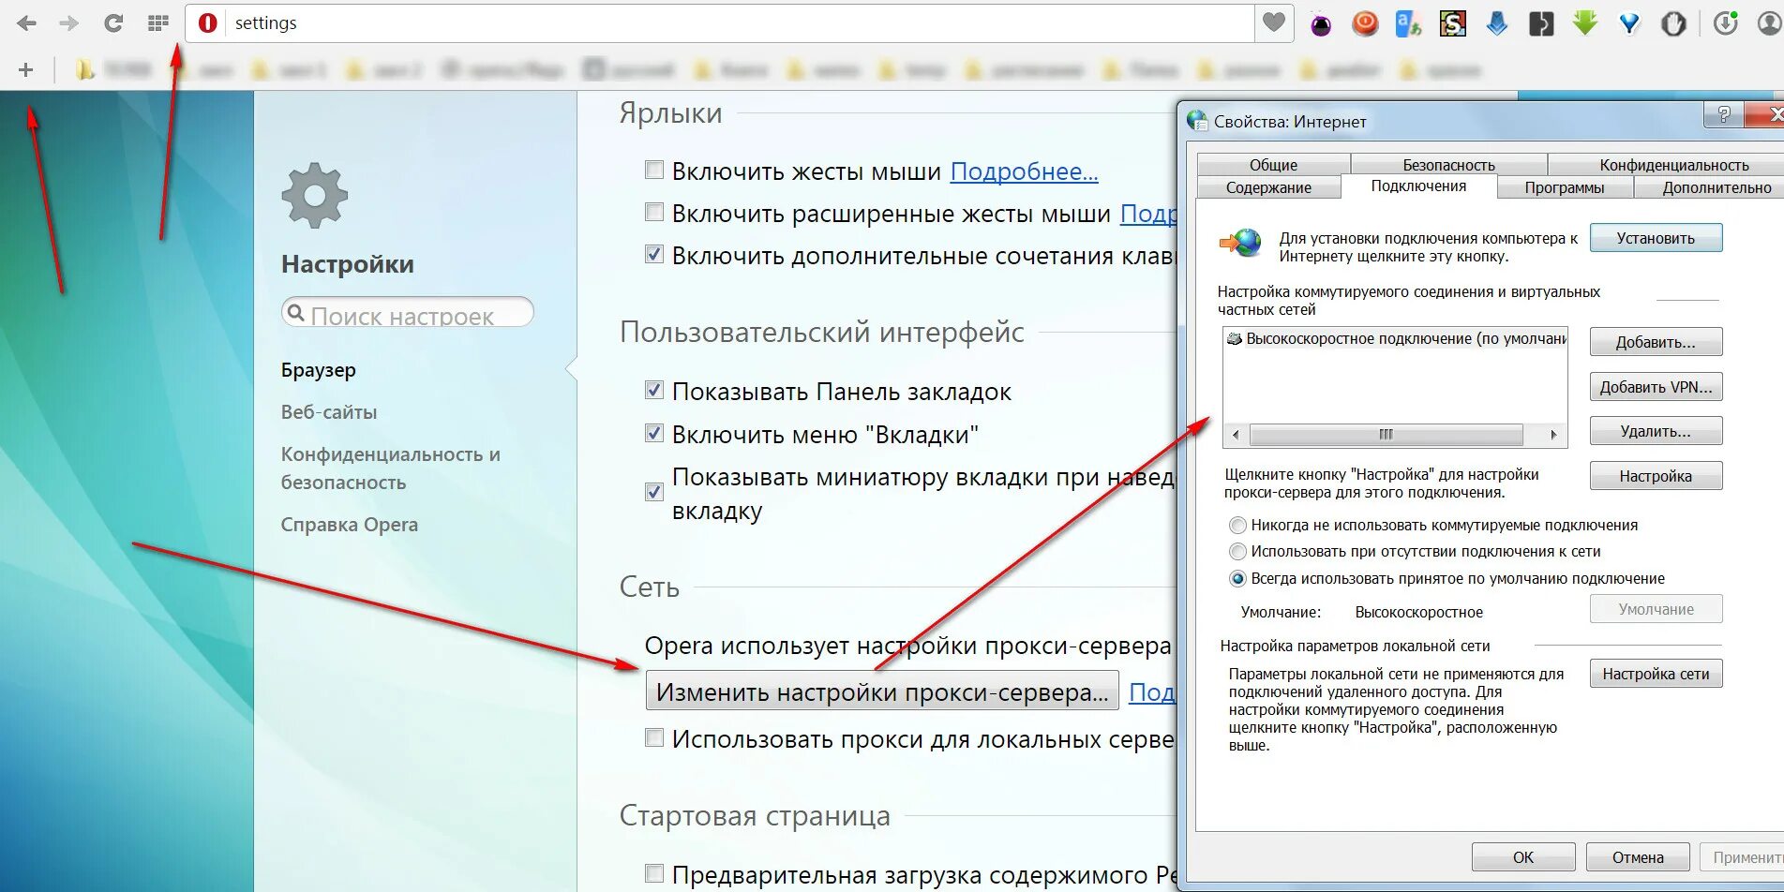Enable mouse gestures checkbox

click(654, 170)
